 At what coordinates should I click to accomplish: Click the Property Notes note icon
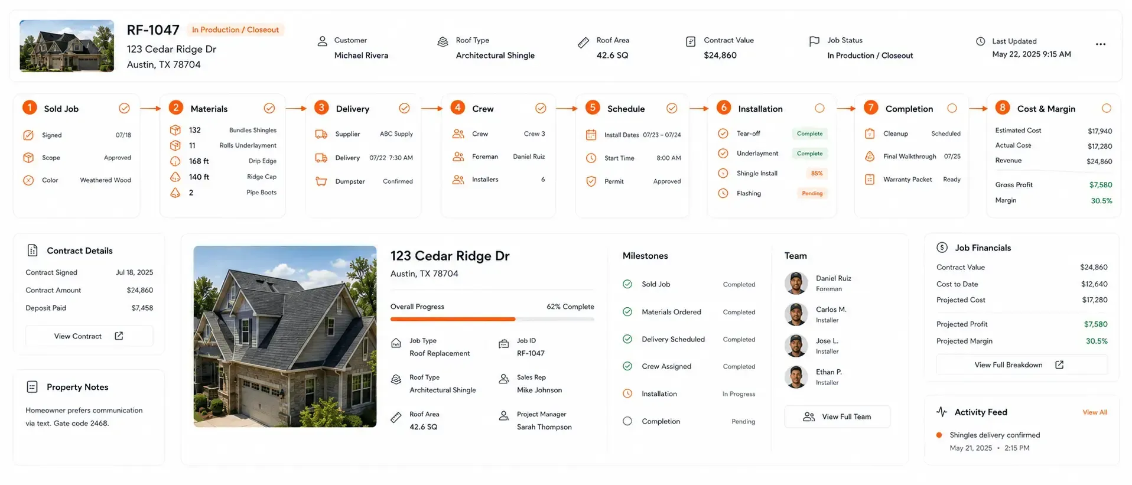32,387
